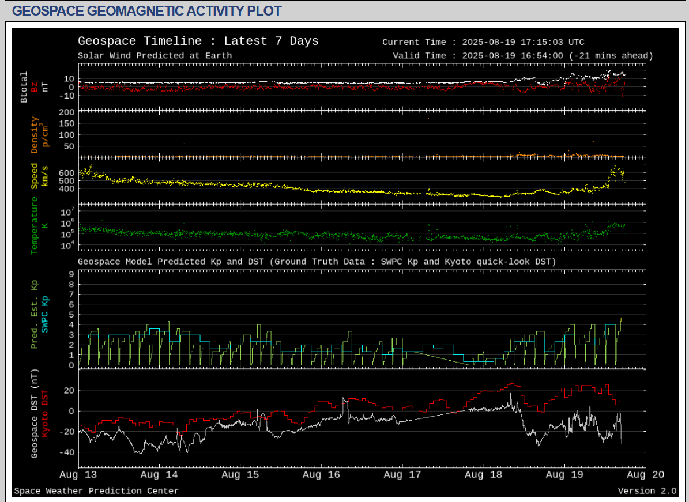Click the "Space Weather Prediction Center" footer text

[96, 491]
